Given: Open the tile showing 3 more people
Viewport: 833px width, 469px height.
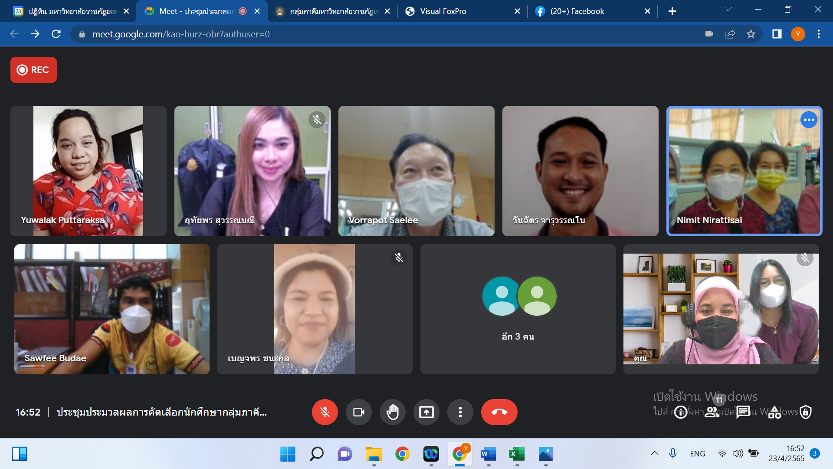Looking at the screenshot, I should [x=518, y=309].
